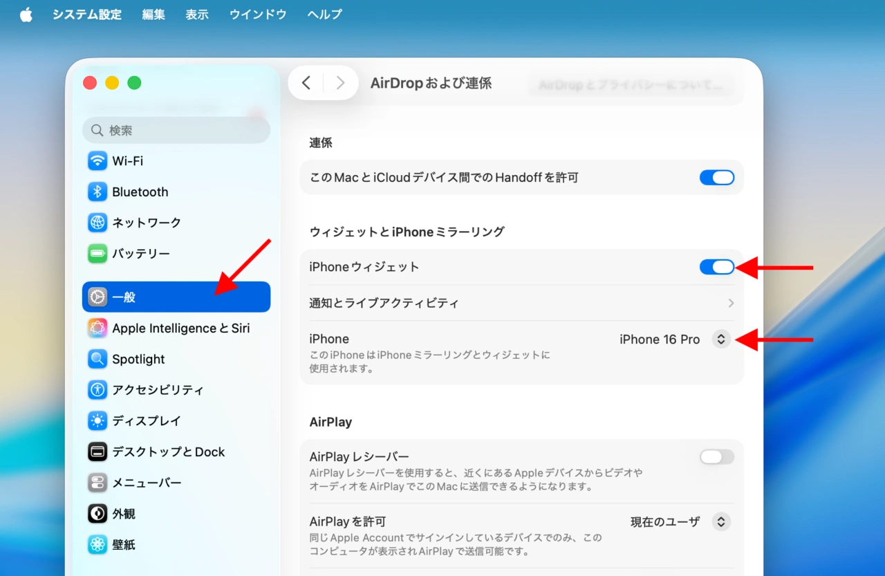Image resolution: width=885 pixels, height=576 pixels.
Task: Click the 一般 (General) sidebar entry
Action: (124, 297)
